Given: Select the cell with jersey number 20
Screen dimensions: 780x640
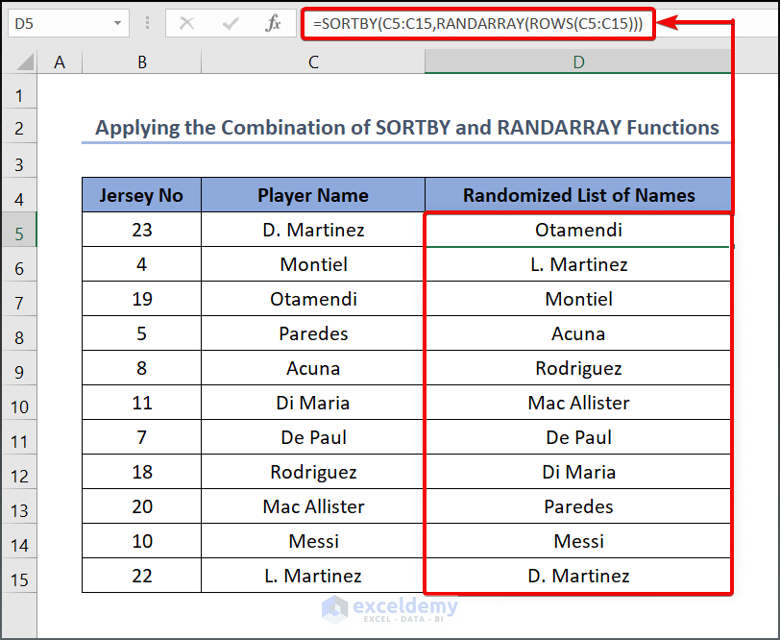Looking at the screenshot, I should (x=142, y=506).
